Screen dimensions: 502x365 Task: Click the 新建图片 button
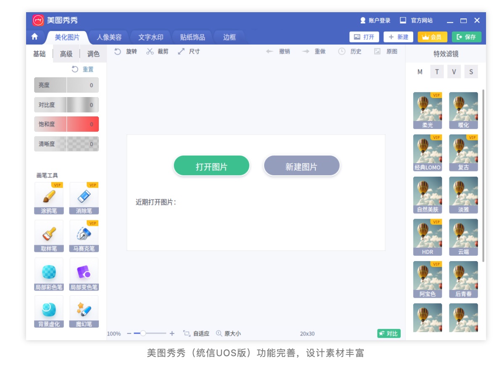click(x=301, y=166)
